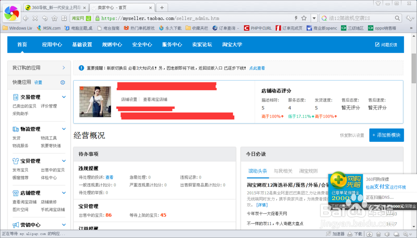Collapse the 店铺管理 section chevron
417x238 pixels.
(x=64, y=193)
